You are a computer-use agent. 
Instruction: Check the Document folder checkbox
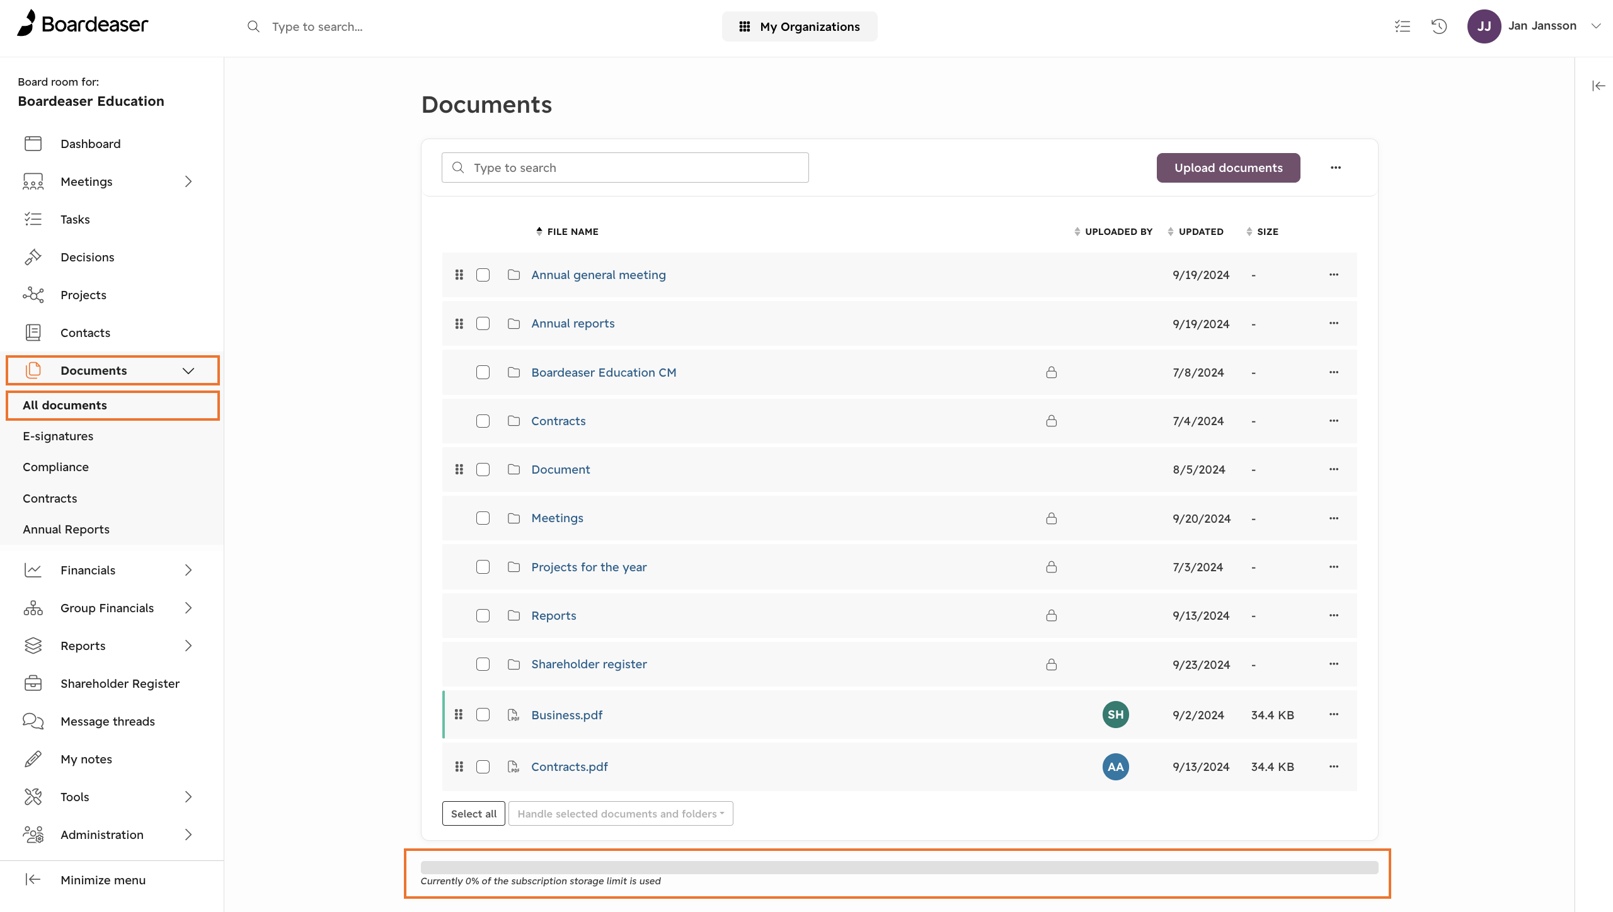483,469
